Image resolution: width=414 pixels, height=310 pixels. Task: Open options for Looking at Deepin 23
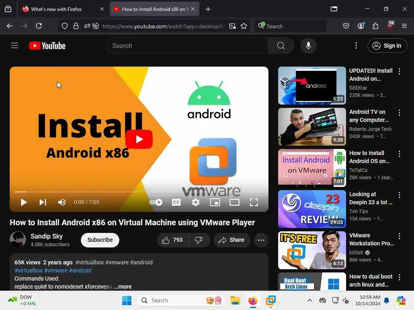tap(399, 195)
